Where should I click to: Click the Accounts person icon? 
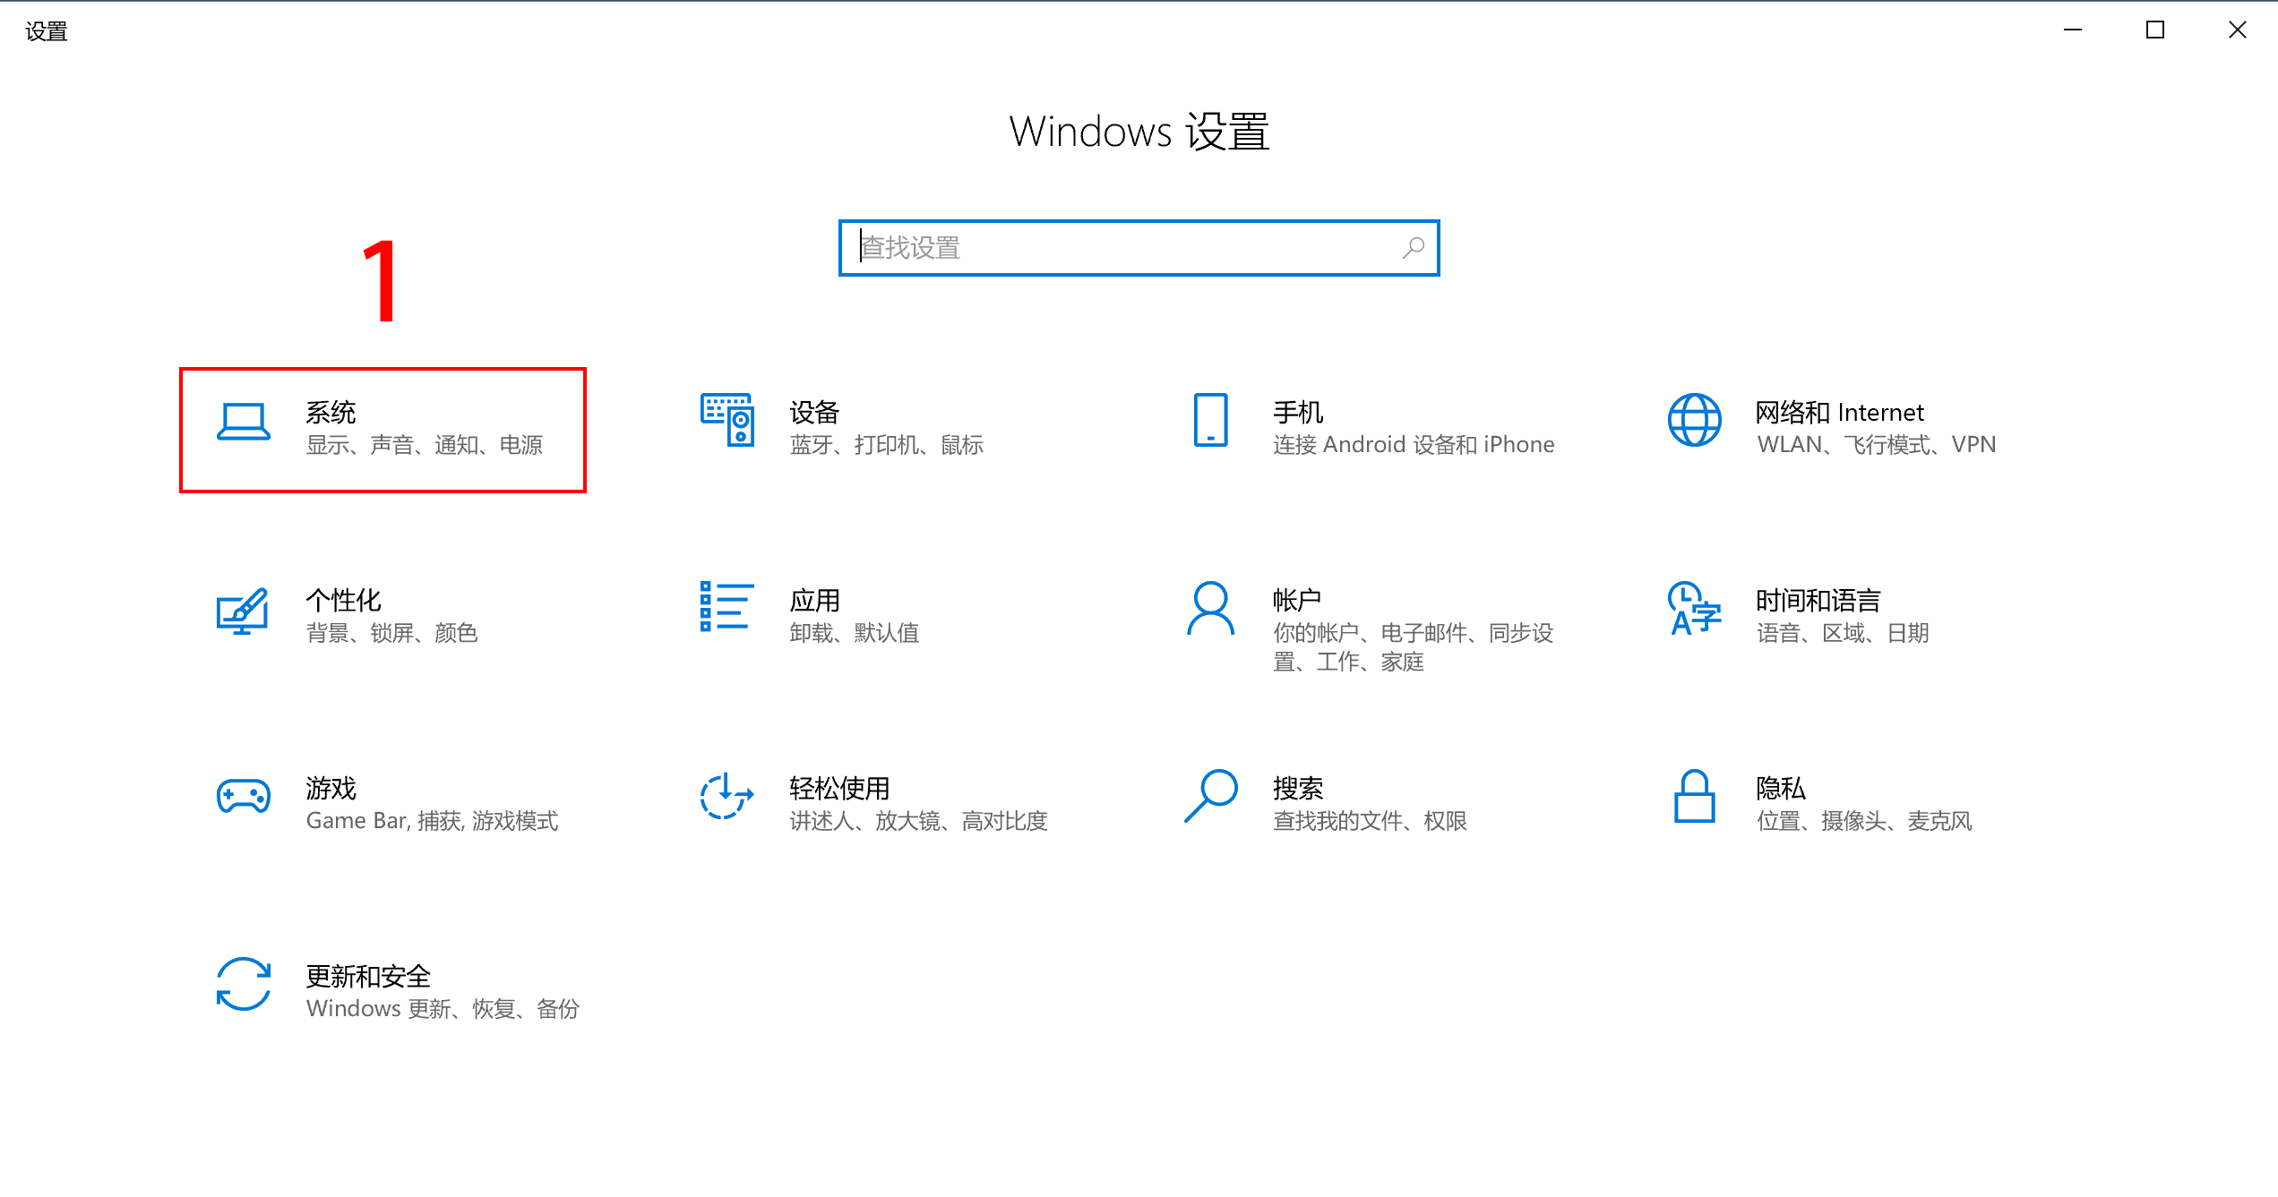coord(1210,609)
